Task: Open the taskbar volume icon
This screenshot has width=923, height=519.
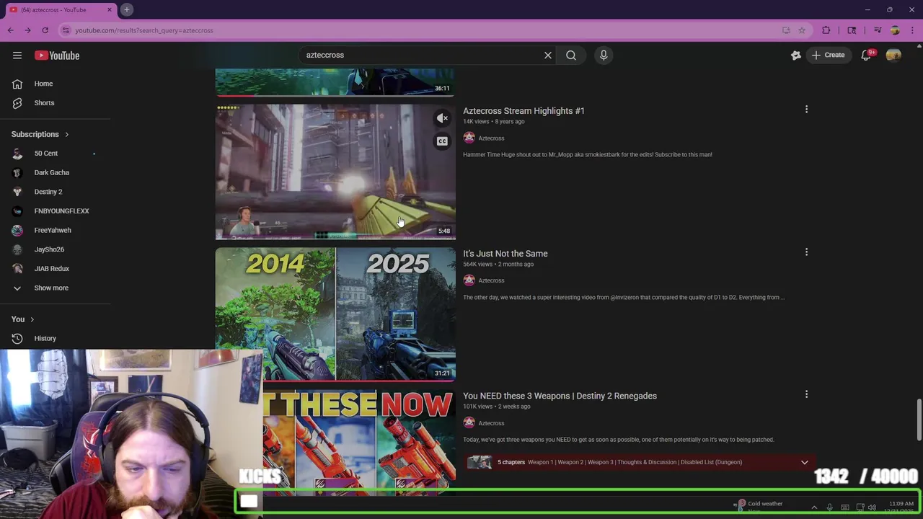Action: tap(872, 507)
